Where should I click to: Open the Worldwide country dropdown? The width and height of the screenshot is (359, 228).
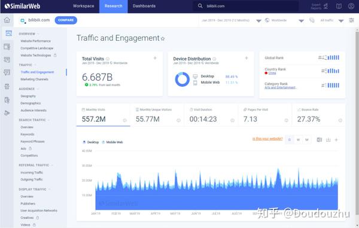pyautogui.click(x=284, y=20)
